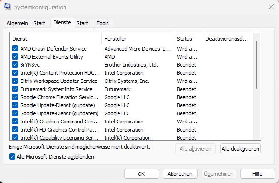Uncheck AMD External Events Utility checkbox

point(15,57)
